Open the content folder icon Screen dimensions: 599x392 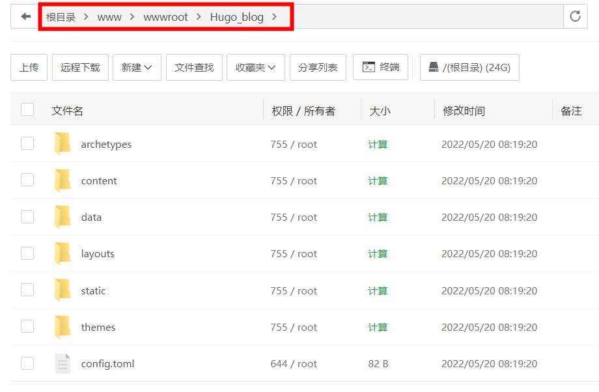click(x=63, y=180)
